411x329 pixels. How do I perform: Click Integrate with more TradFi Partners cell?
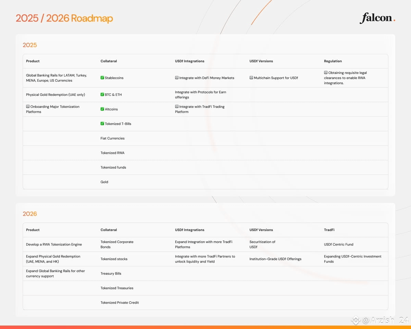pyautogui.click(x=205, y=259)
